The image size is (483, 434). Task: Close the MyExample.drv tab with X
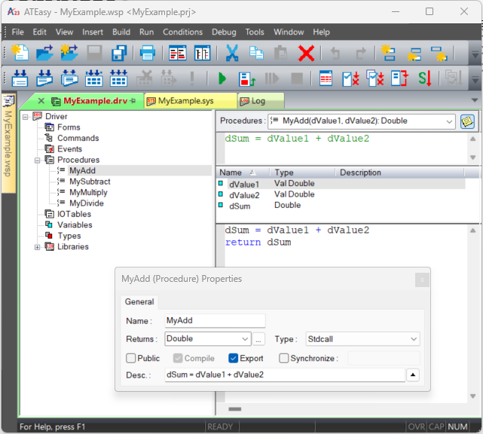(41, 101)
